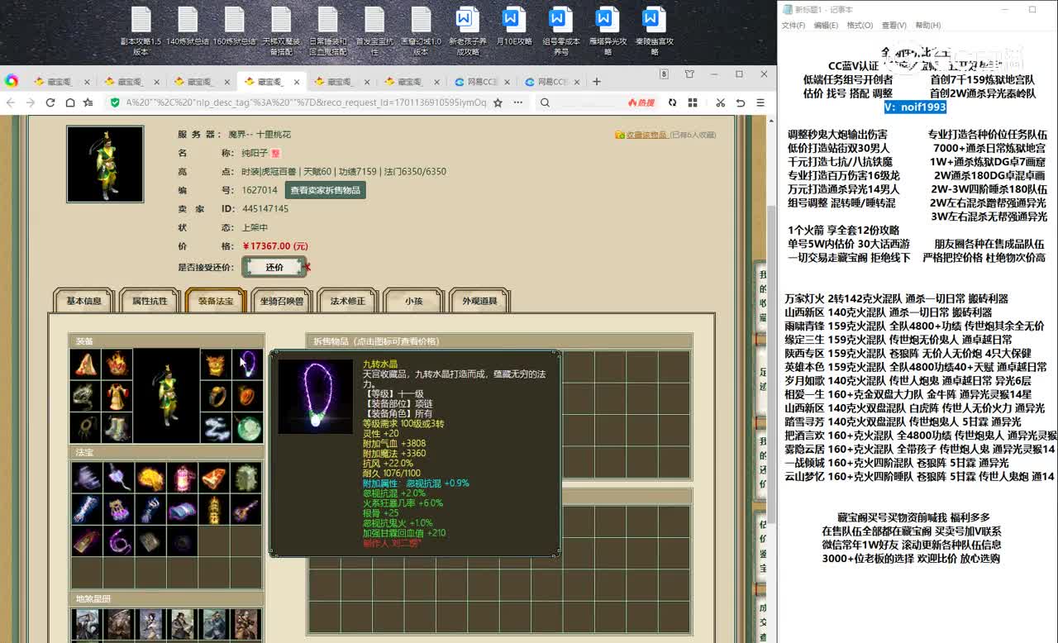Click the gold ring equipment icon
Screen dimensions: 1058x643
click(x=216, y=396)
